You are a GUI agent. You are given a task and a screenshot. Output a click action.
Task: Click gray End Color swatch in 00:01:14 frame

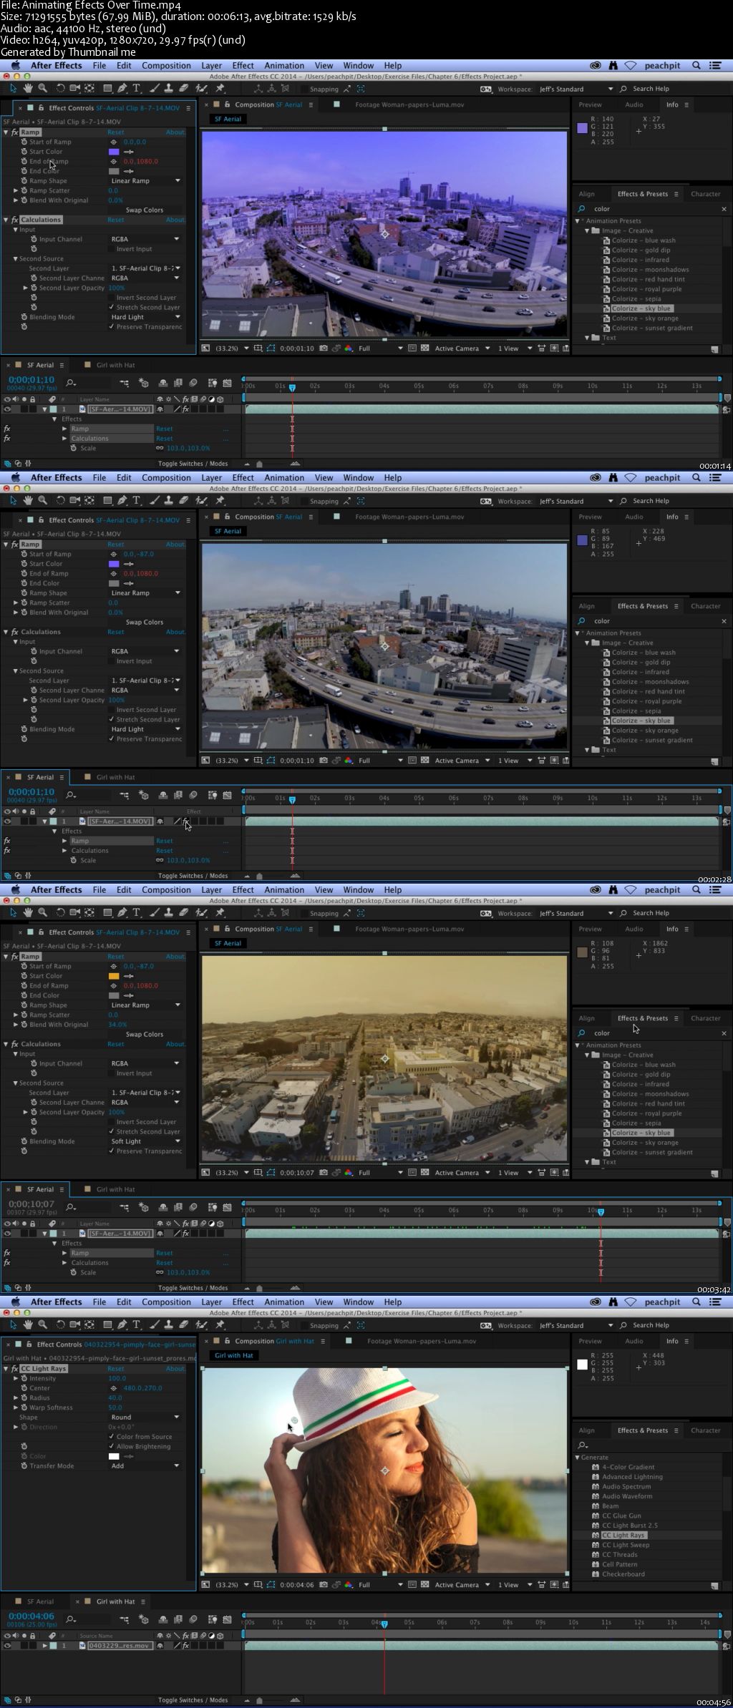(x=114, y=171)
